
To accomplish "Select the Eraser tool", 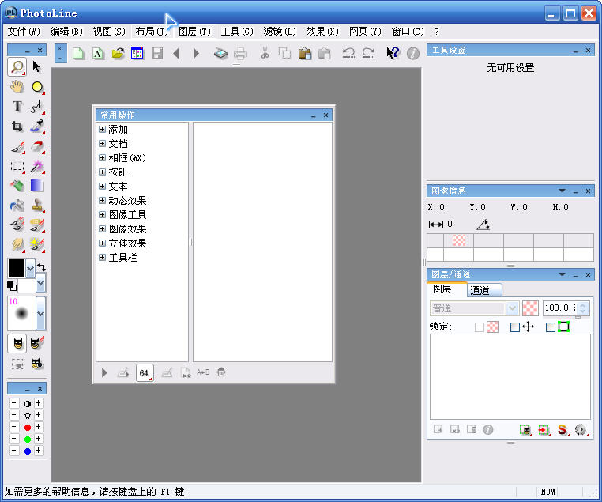I will [36, 146].
